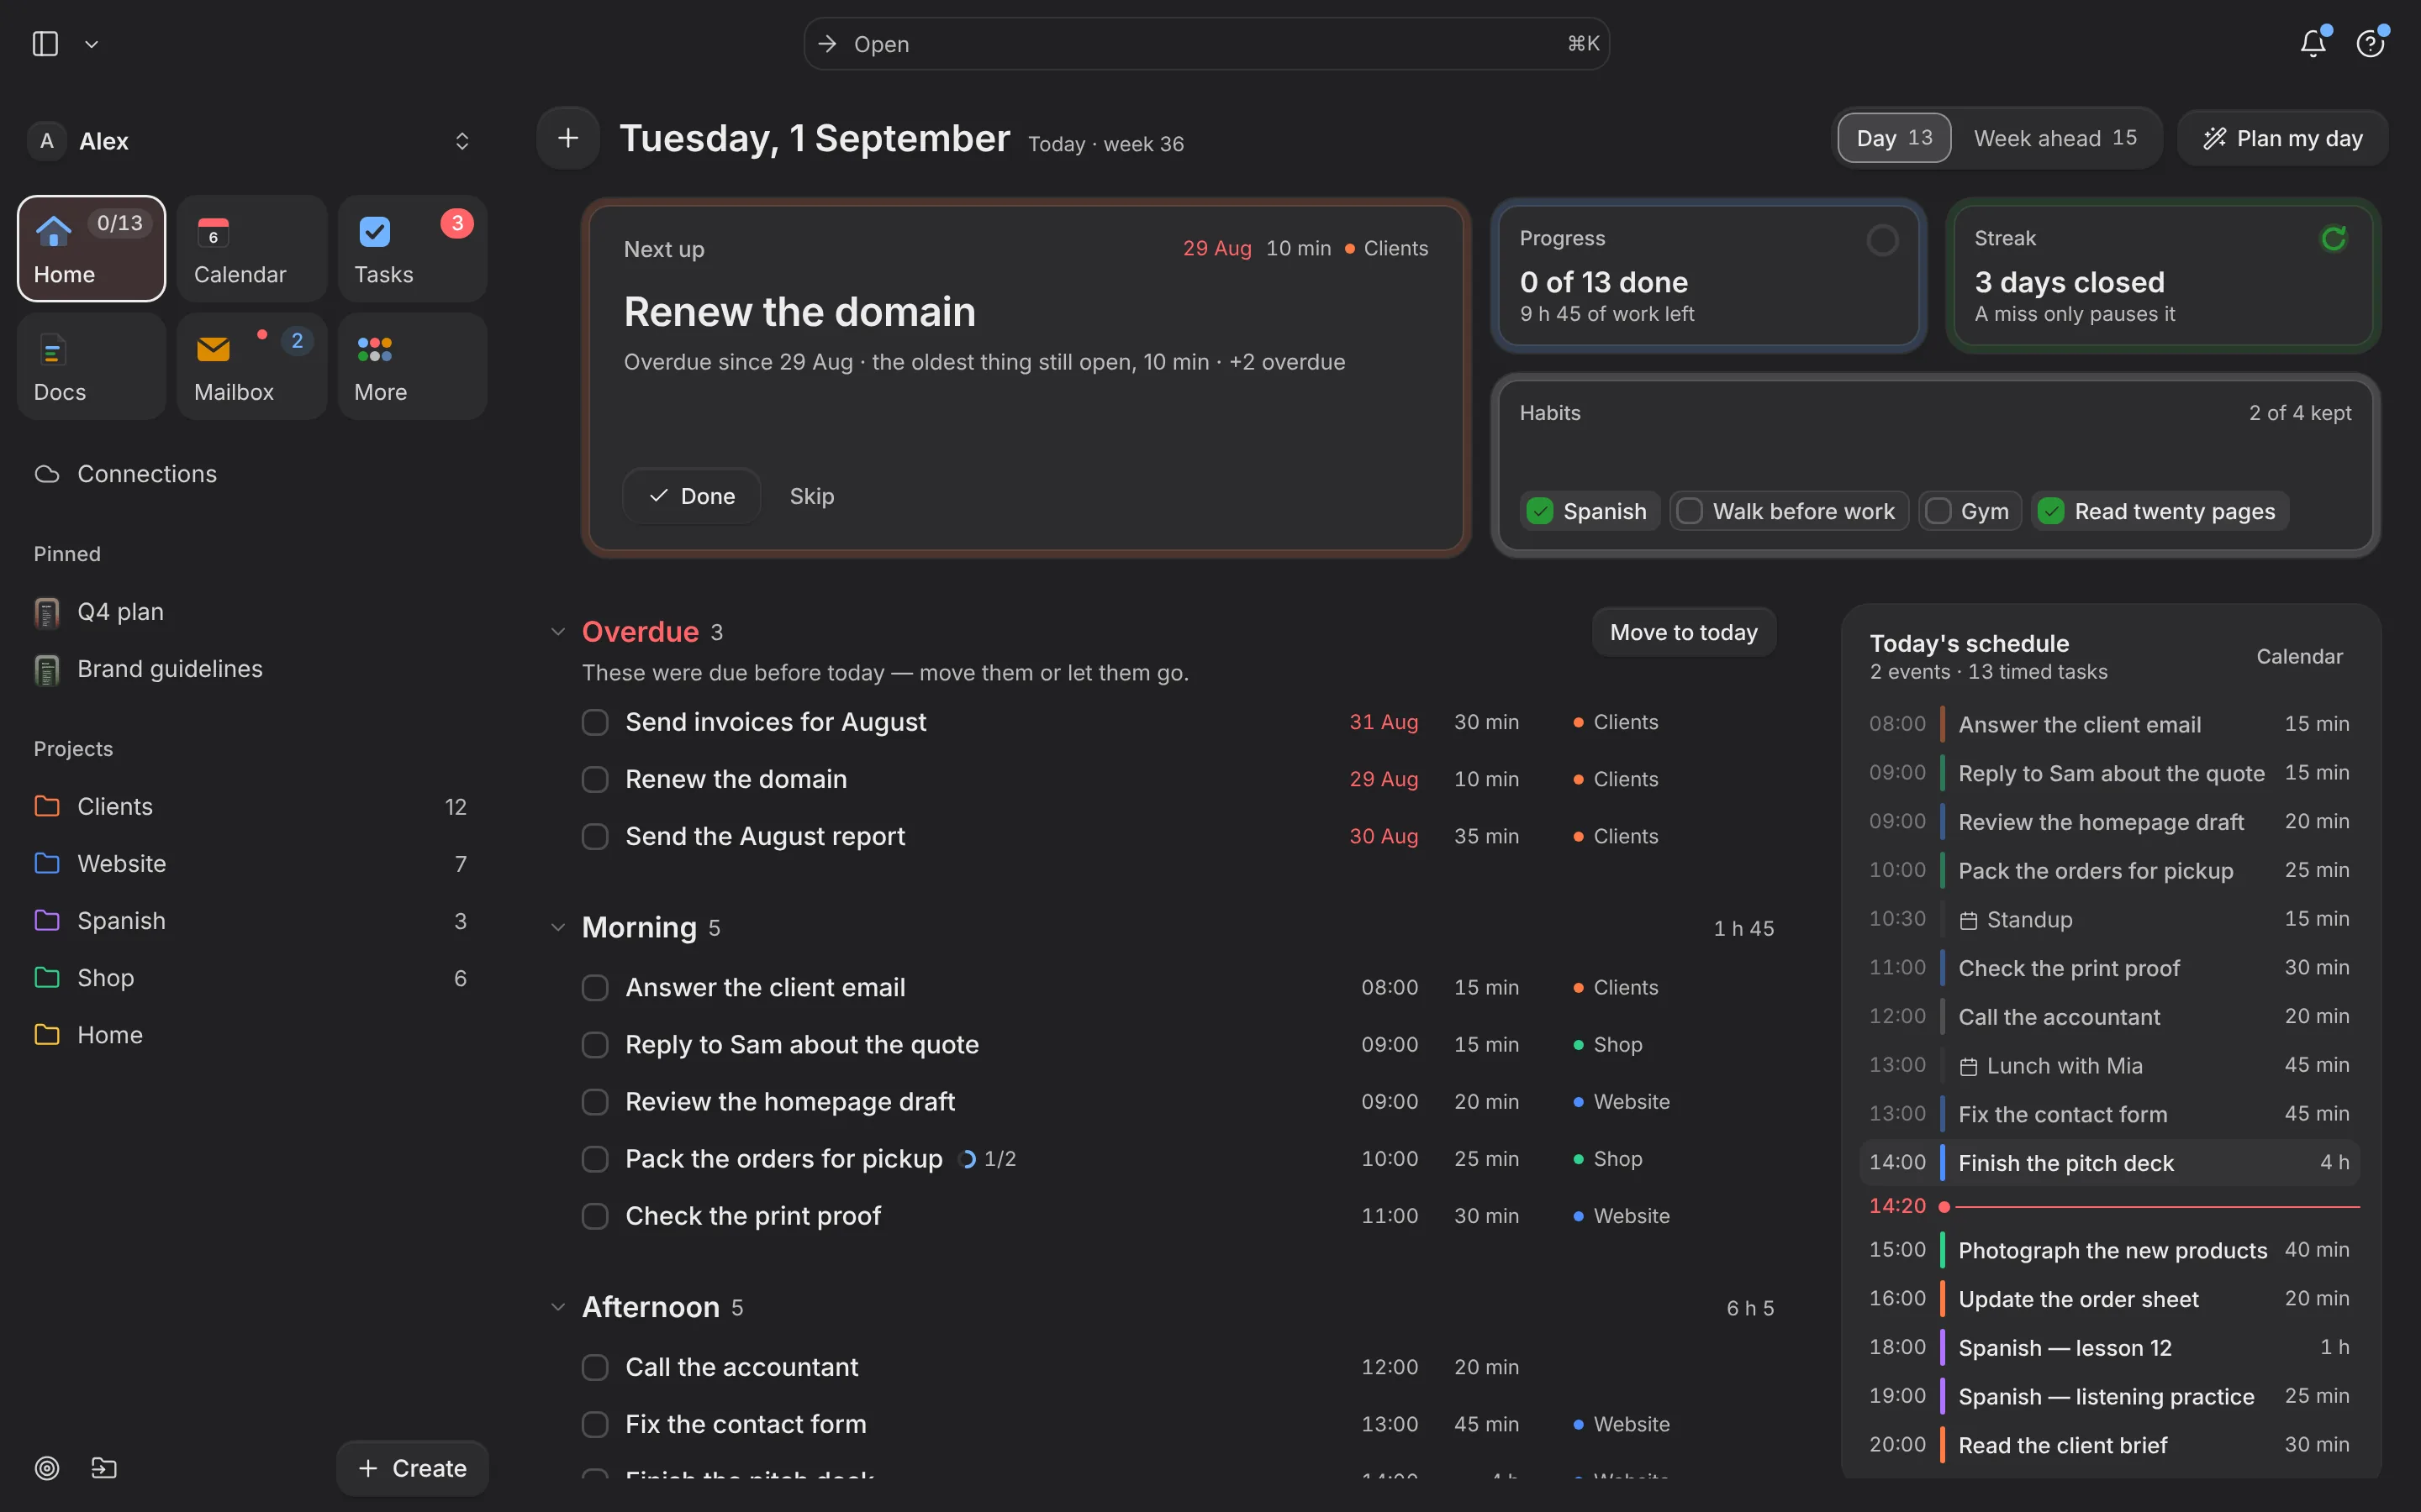
Task: Open the Mailbox tile
Action: click(x=252, y=366)
